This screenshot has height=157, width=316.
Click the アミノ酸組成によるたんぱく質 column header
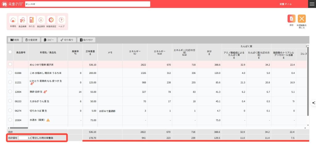click(x=234, y=55)
